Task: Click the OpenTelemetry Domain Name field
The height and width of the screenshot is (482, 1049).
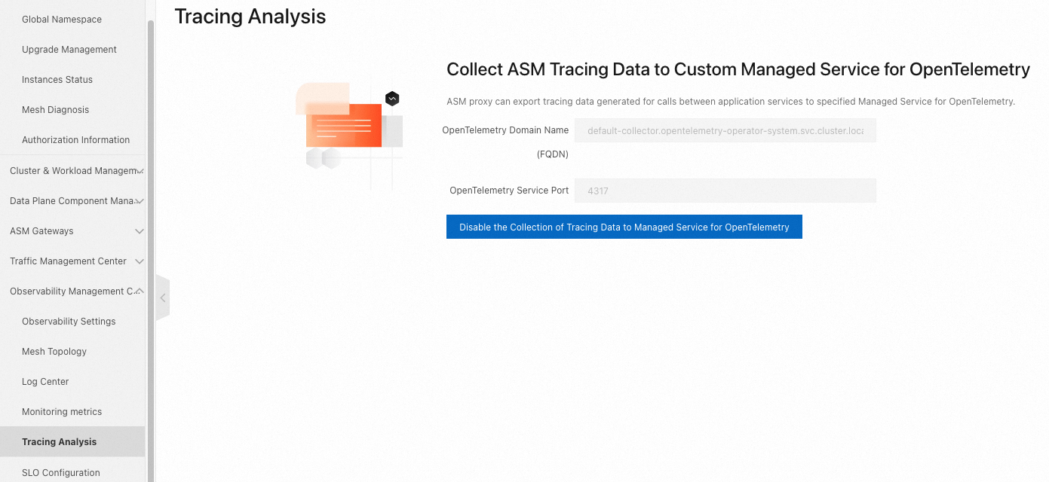Action: (725, 130)
